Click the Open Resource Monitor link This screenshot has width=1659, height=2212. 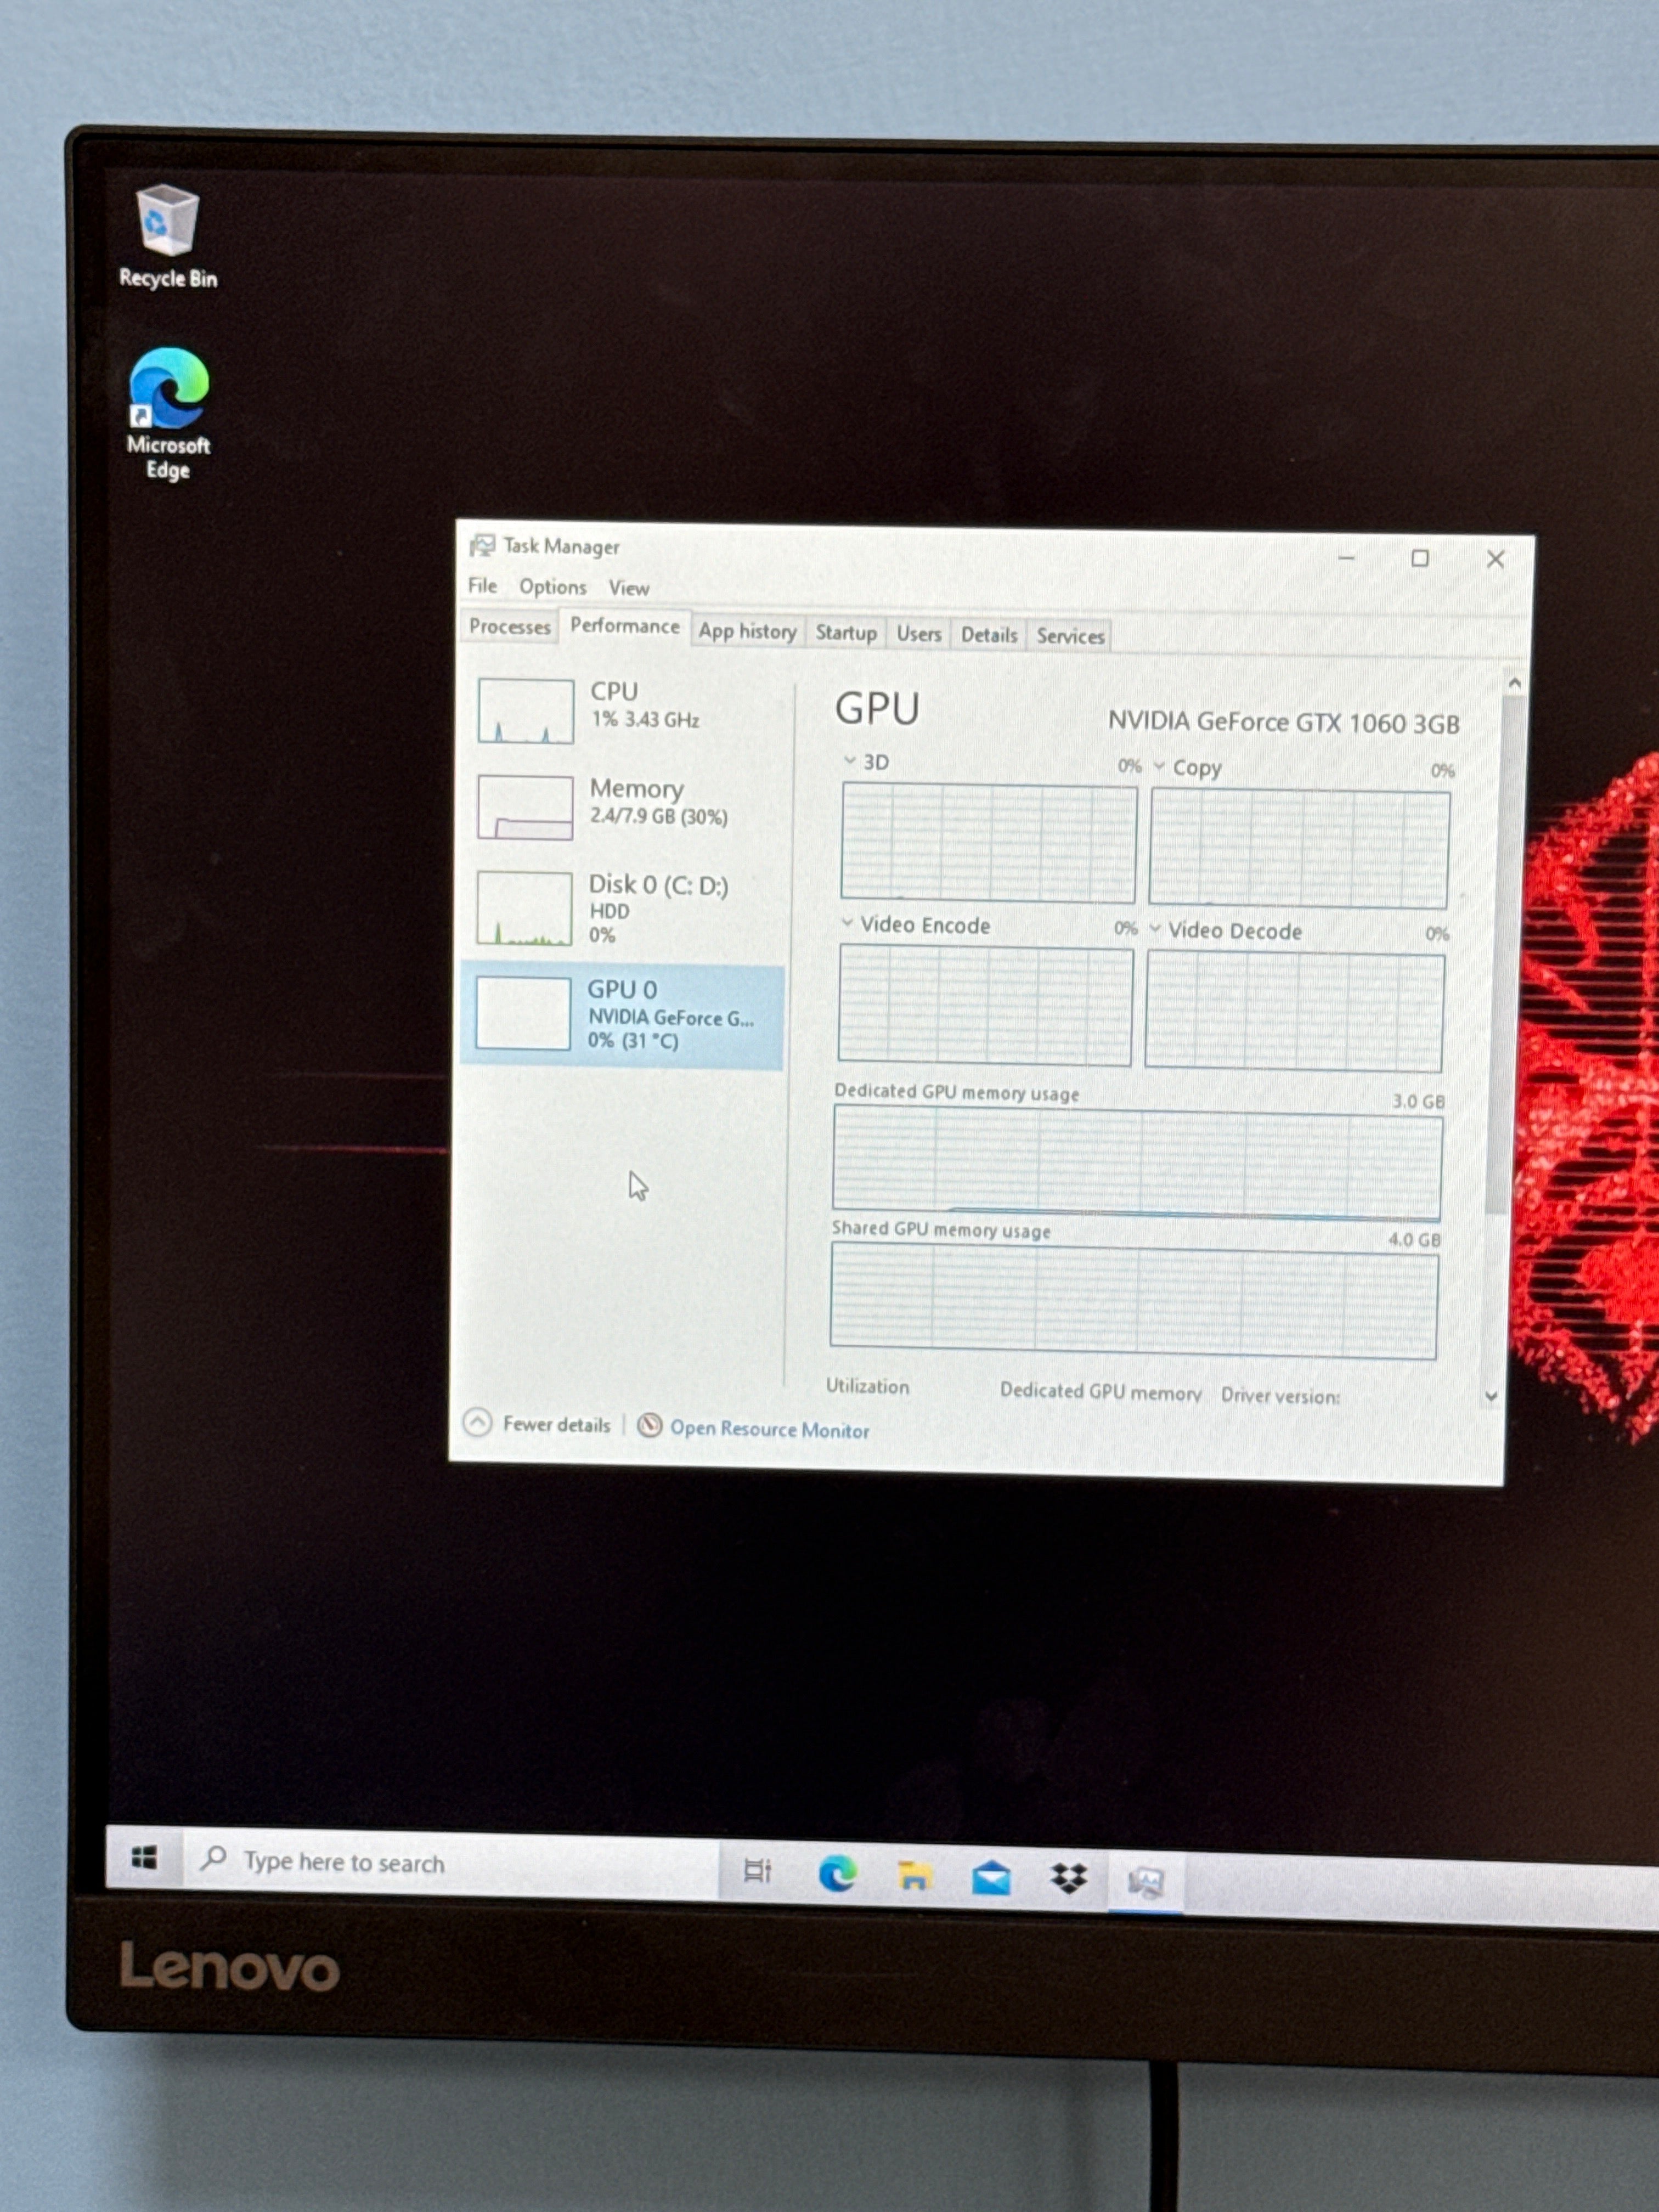point(770,1429)
